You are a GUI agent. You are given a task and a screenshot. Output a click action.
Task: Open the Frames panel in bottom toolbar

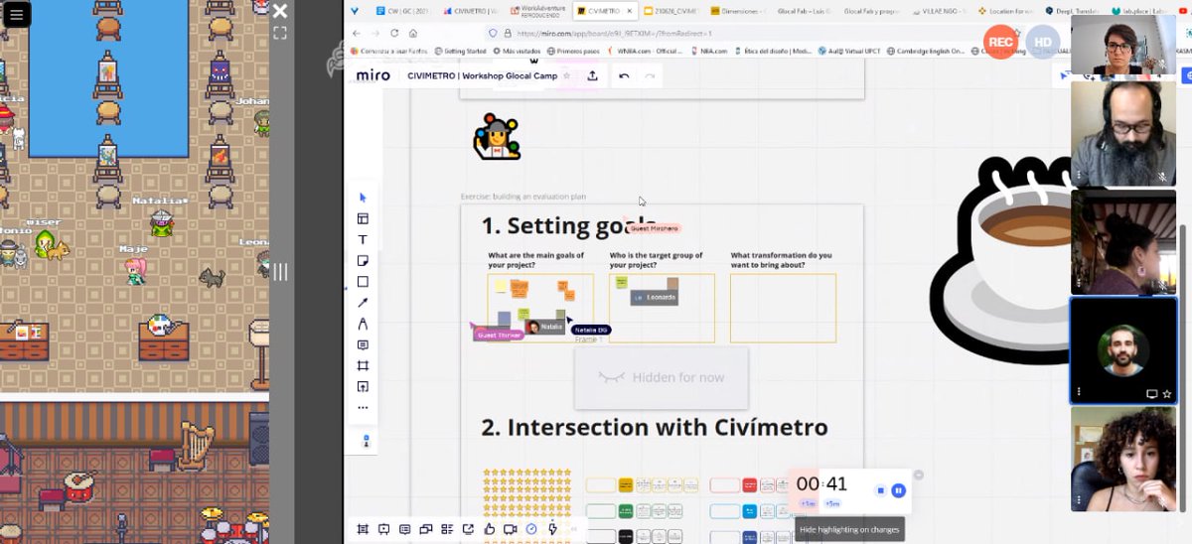click(x=363, y=529)
